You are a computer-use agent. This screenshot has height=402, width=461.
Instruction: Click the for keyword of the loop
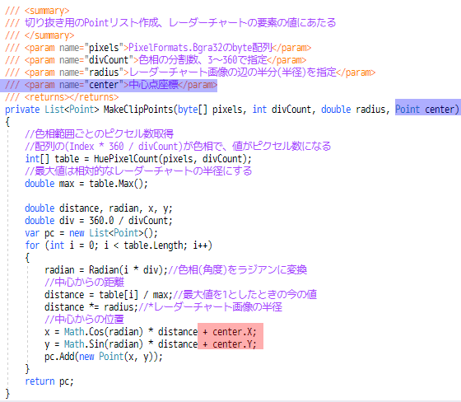click(x=32, y=245)
